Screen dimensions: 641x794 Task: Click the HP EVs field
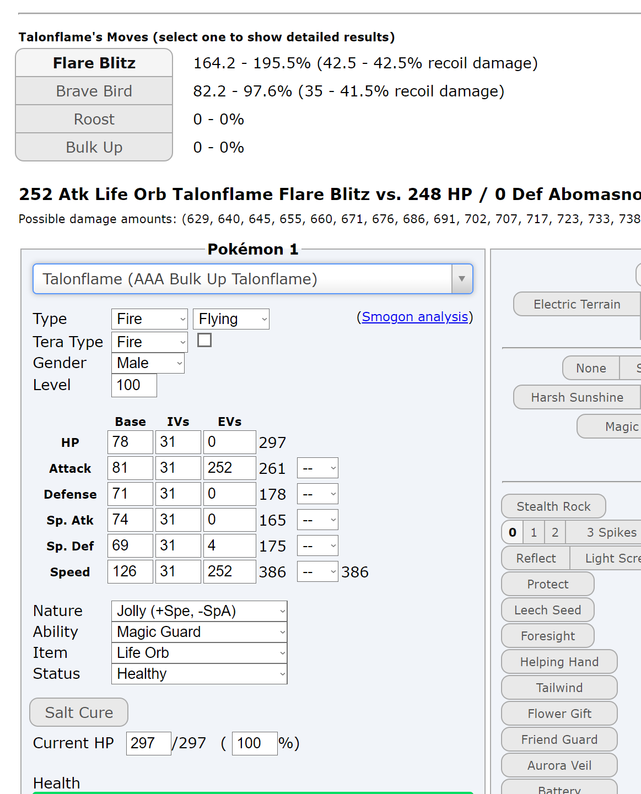coord(230,442)
